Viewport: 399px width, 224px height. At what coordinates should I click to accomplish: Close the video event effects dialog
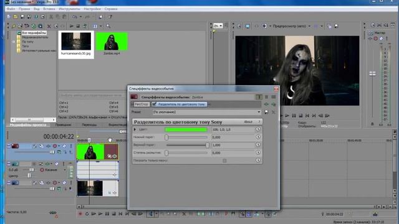276,88
